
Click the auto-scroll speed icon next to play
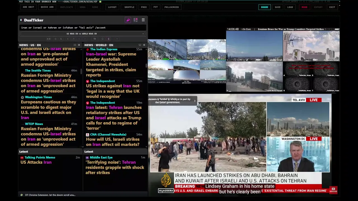click(x=74, y=39)
